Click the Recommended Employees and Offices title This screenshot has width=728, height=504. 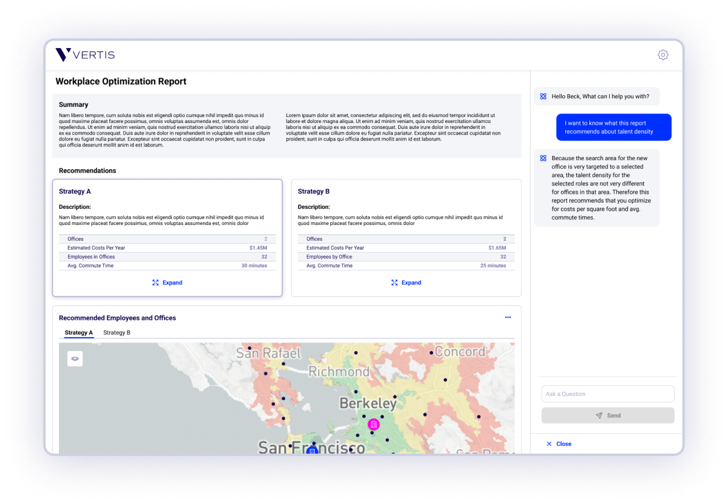click(117, 318)
